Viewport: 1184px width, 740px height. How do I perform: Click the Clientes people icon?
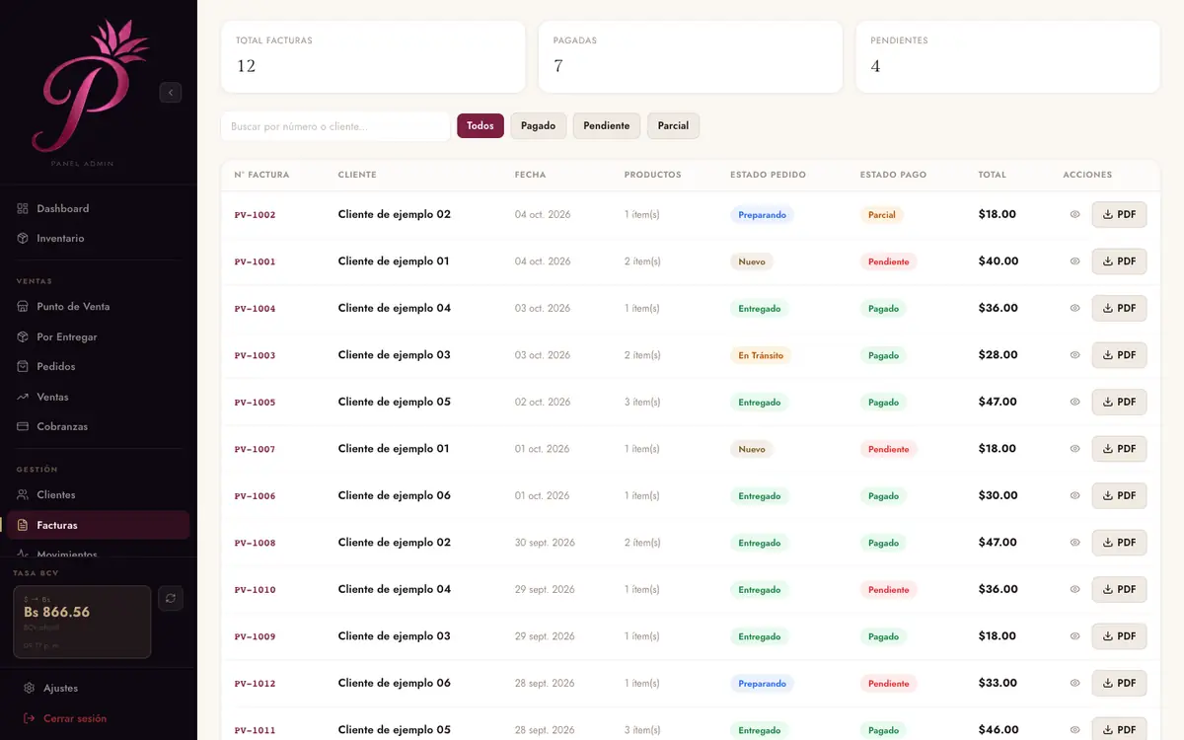pos(23,495)
